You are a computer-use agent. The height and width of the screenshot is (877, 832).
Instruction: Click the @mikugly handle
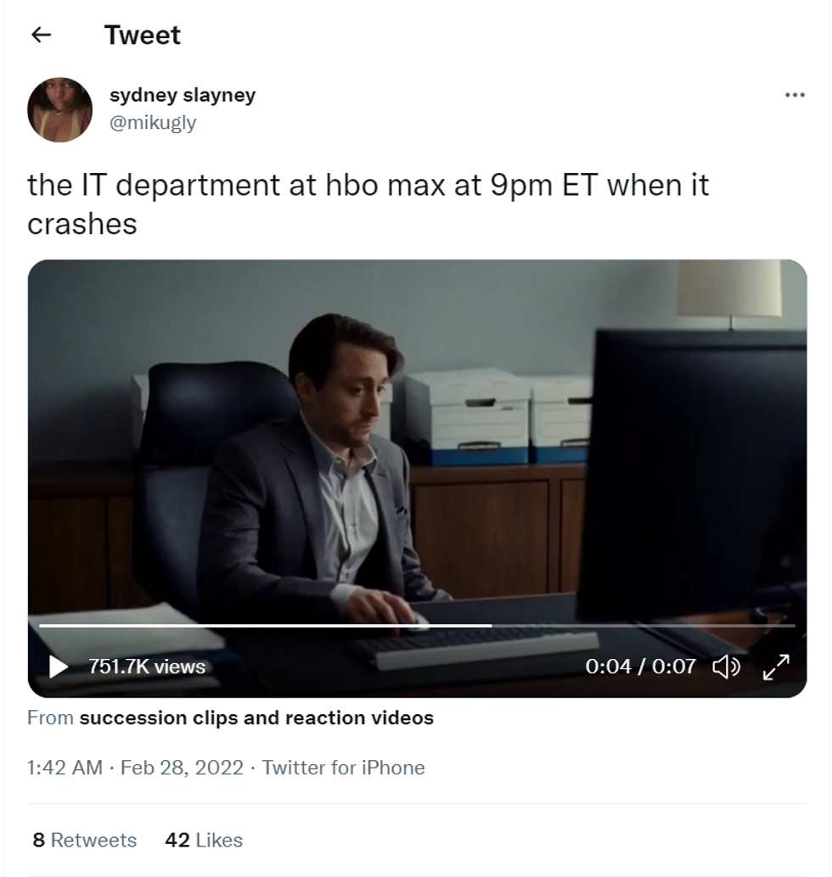[x=153, y=122]
